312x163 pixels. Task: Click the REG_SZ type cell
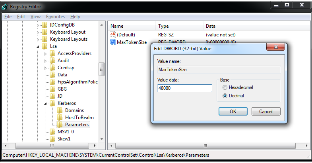(x=166, y=35)
